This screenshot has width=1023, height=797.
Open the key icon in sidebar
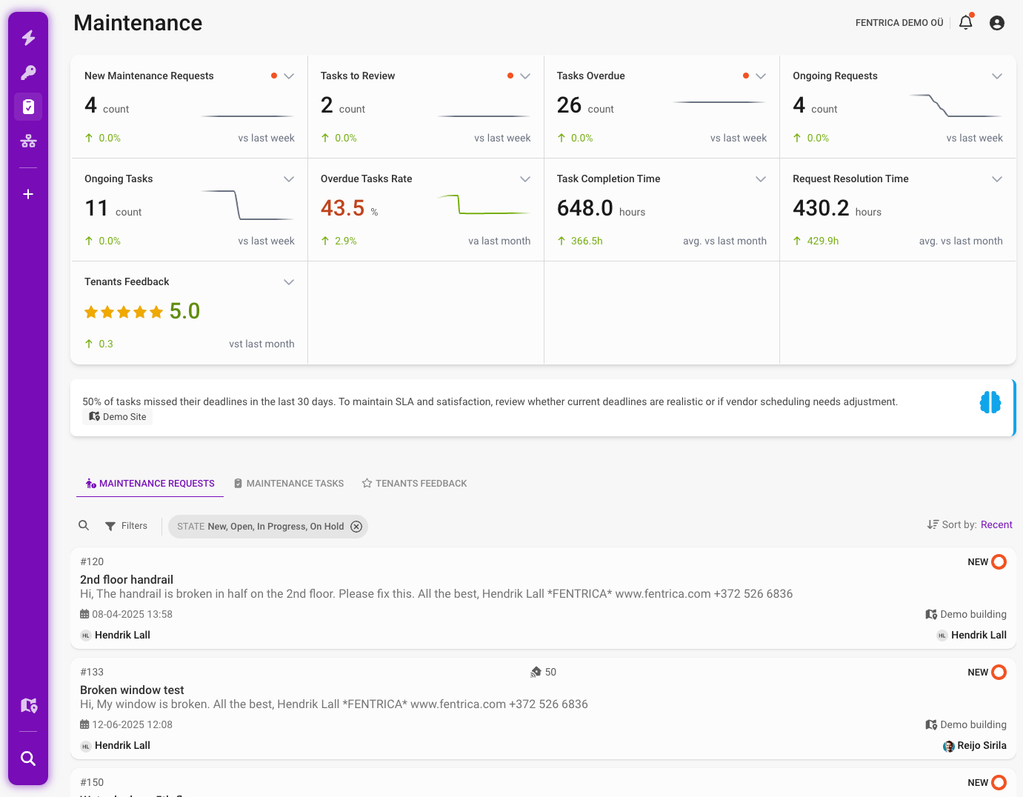click(x=28, y=73)
